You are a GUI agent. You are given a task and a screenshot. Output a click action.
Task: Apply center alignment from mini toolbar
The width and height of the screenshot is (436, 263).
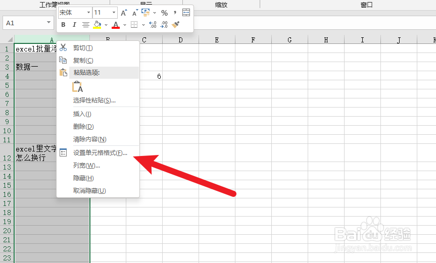tap(86, 25)
